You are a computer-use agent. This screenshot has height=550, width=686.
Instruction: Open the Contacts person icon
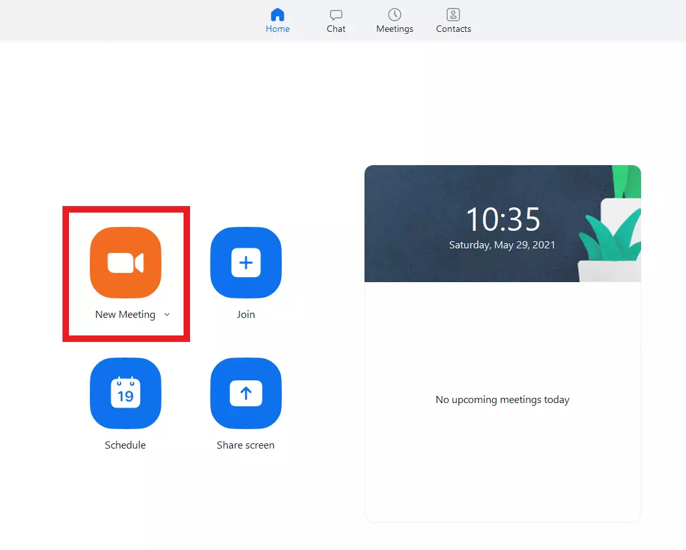click(453, 14)
